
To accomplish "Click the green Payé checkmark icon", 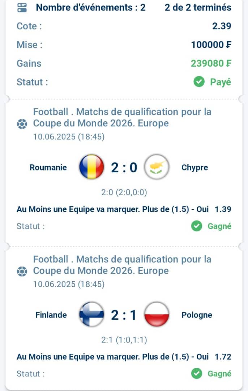I will (x=199, y=82).
